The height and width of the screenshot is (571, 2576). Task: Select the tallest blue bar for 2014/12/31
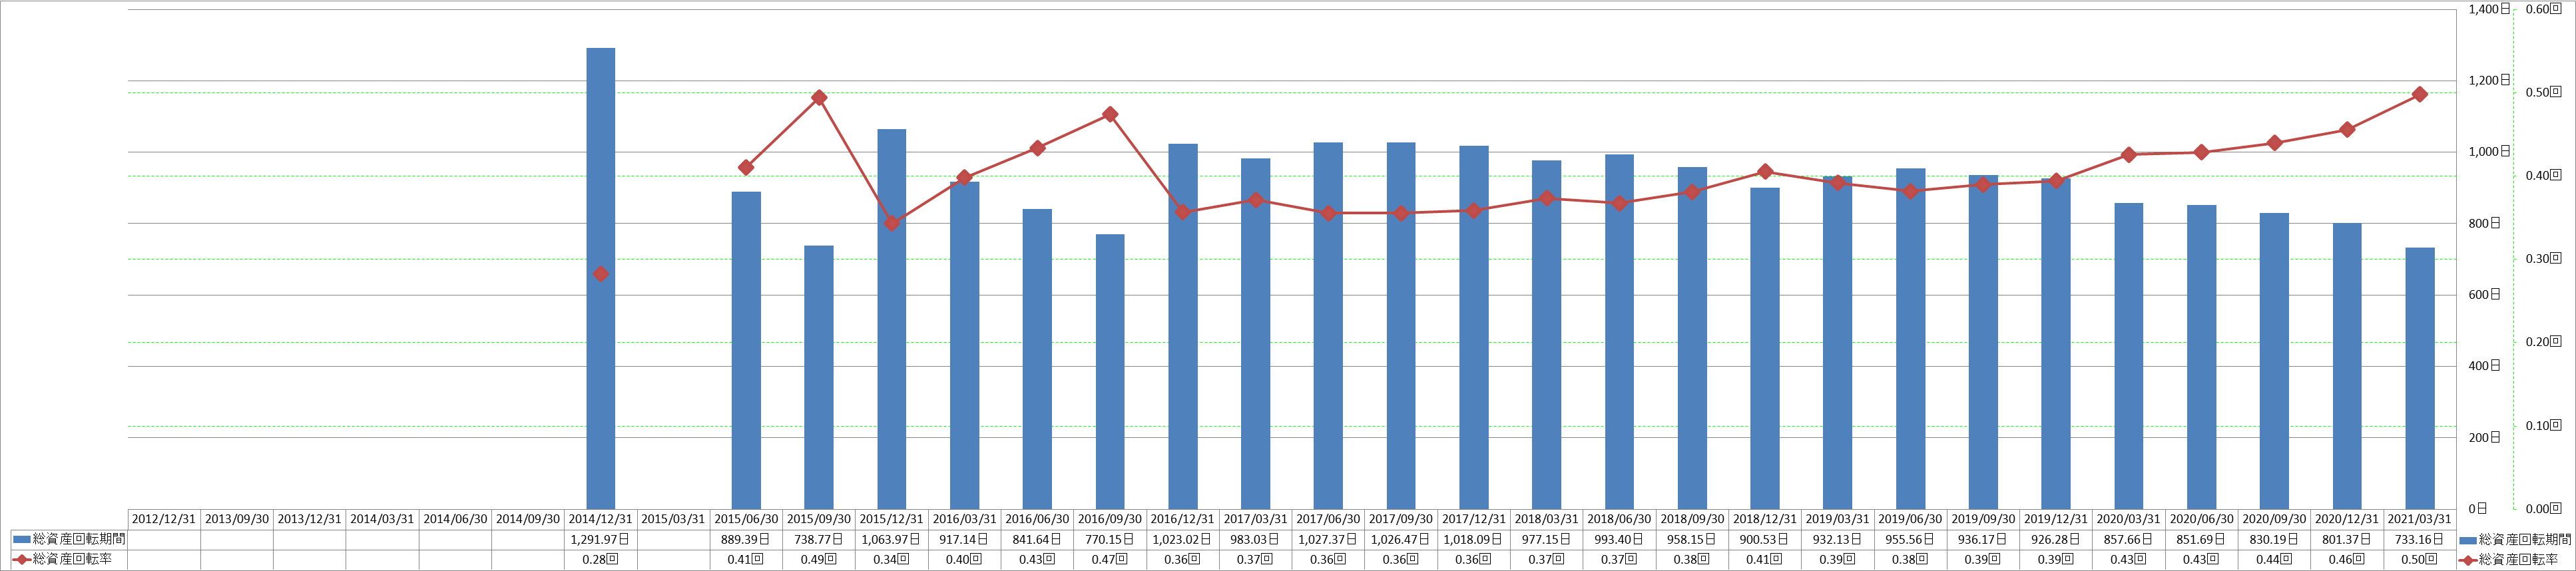600,278
